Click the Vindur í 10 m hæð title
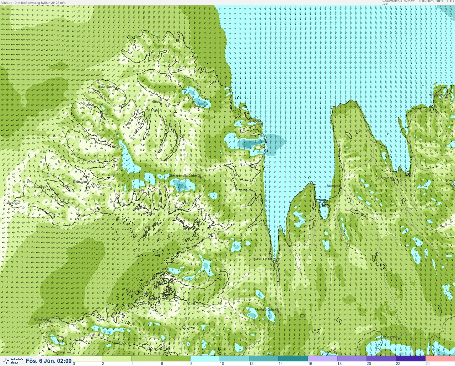455x366 pixels. click(33, 2)
